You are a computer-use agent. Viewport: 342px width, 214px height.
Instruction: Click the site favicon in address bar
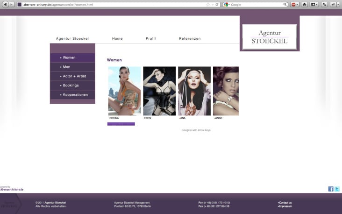click(20, 5)
